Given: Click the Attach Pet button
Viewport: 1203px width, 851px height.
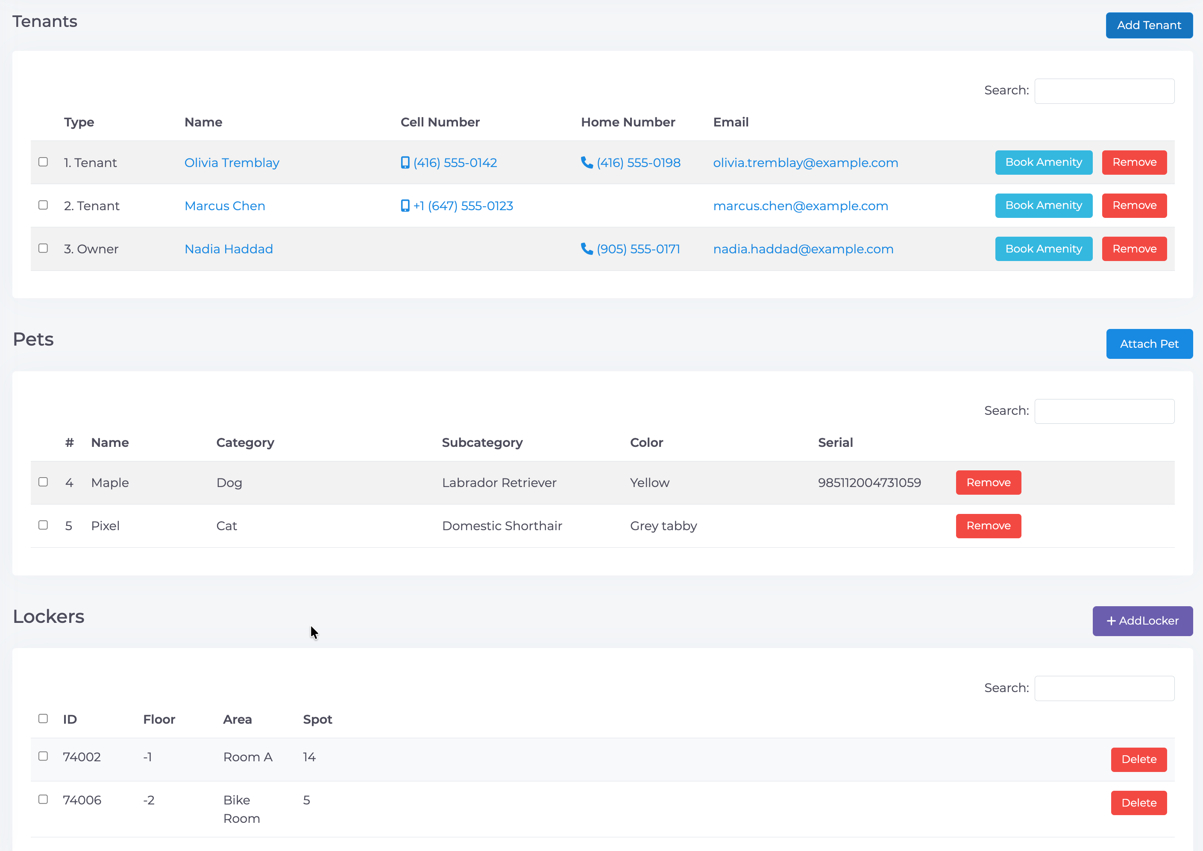Looking at the screenshot, I should click(x=1149, y=344).
